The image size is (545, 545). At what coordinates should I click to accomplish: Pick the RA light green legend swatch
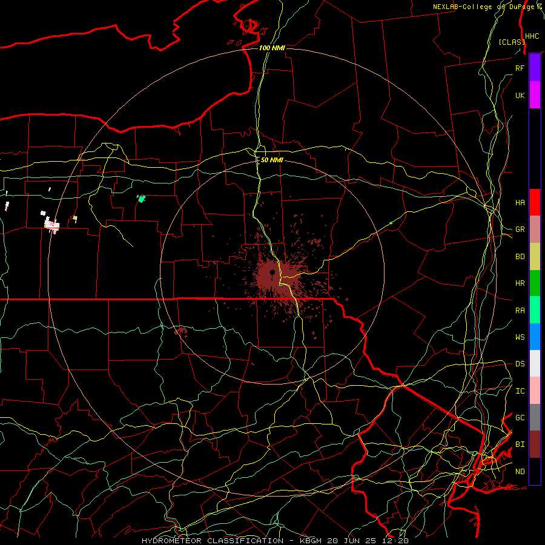point(535,310)
